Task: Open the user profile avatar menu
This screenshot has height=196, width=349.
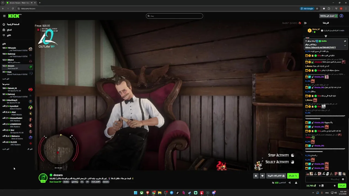Action: (341, 16)
